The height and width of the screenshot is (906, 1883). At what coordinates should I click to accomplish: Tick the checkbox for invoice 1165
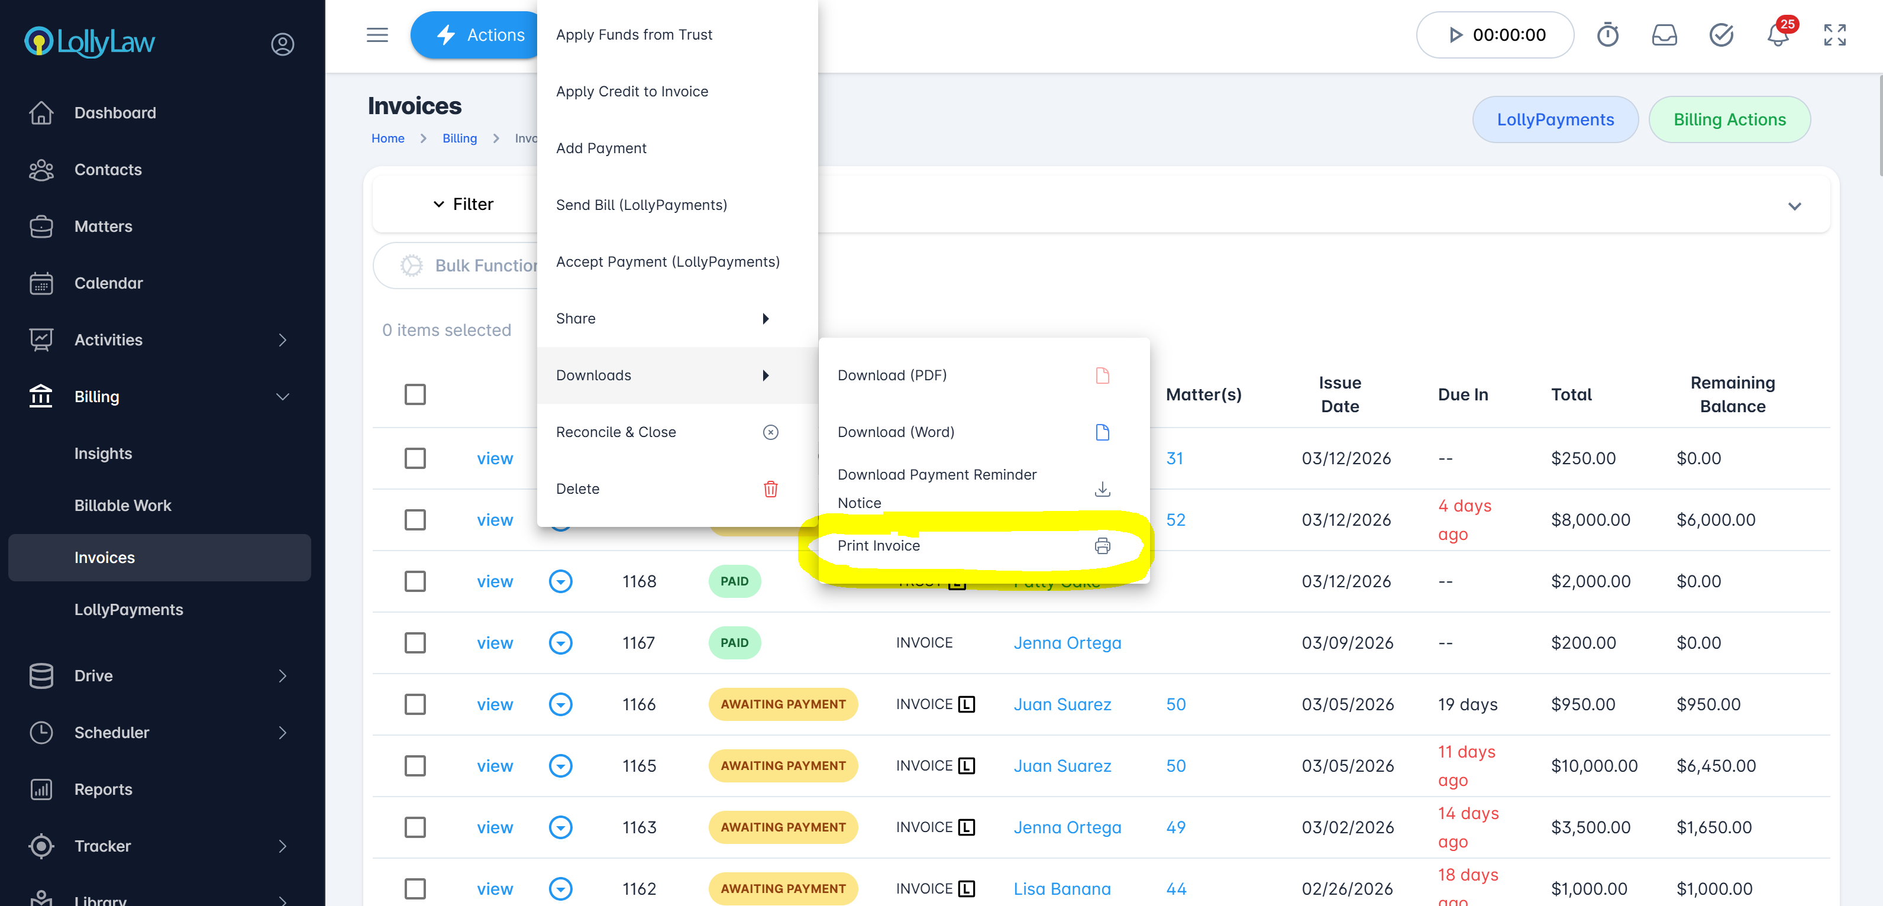click(x=415, y=766)
